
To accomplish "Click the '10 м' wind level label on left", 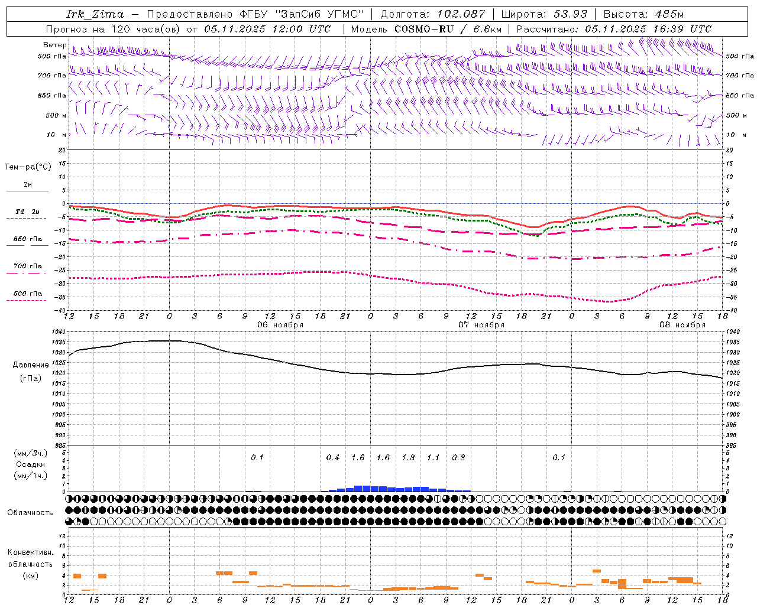I will tap(56, 135).
